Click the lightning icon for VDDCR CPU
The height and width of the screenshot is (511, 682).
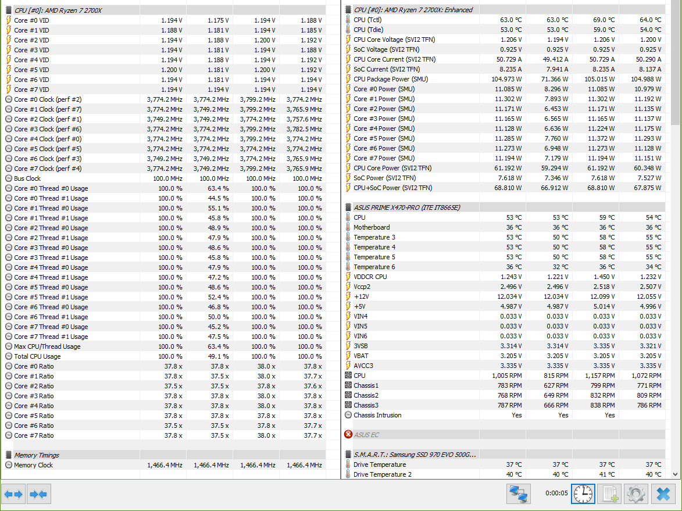coord(348,277)
